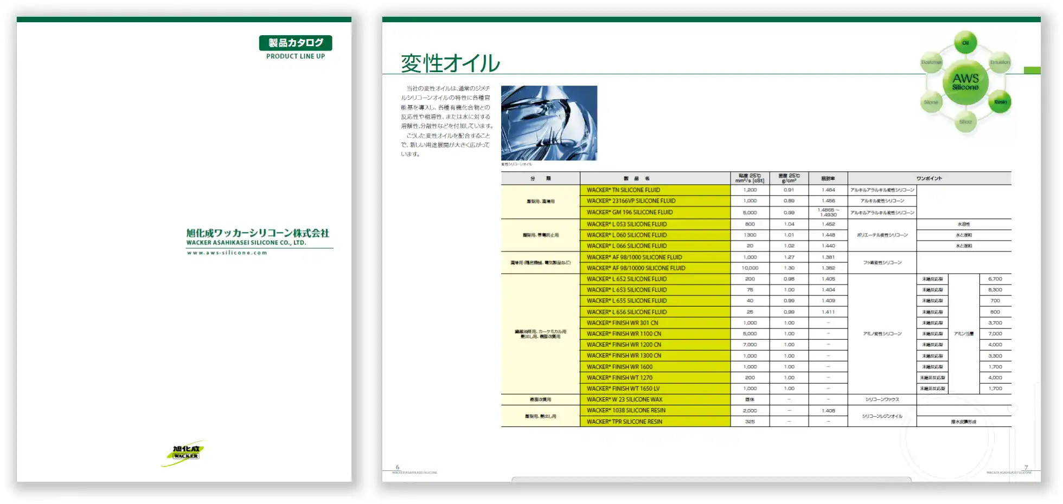Click the 旭化成ワッカーシリコーン株式会社 company name
1063x504 pixels.
(258, 233)
